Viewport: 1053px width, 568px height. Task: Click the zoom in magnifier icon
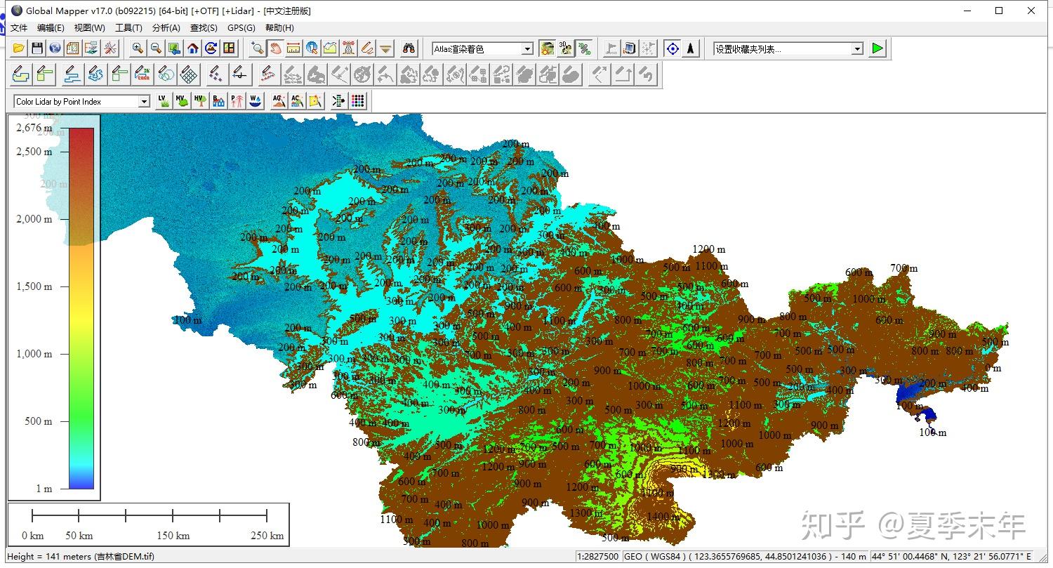point(138,48)
